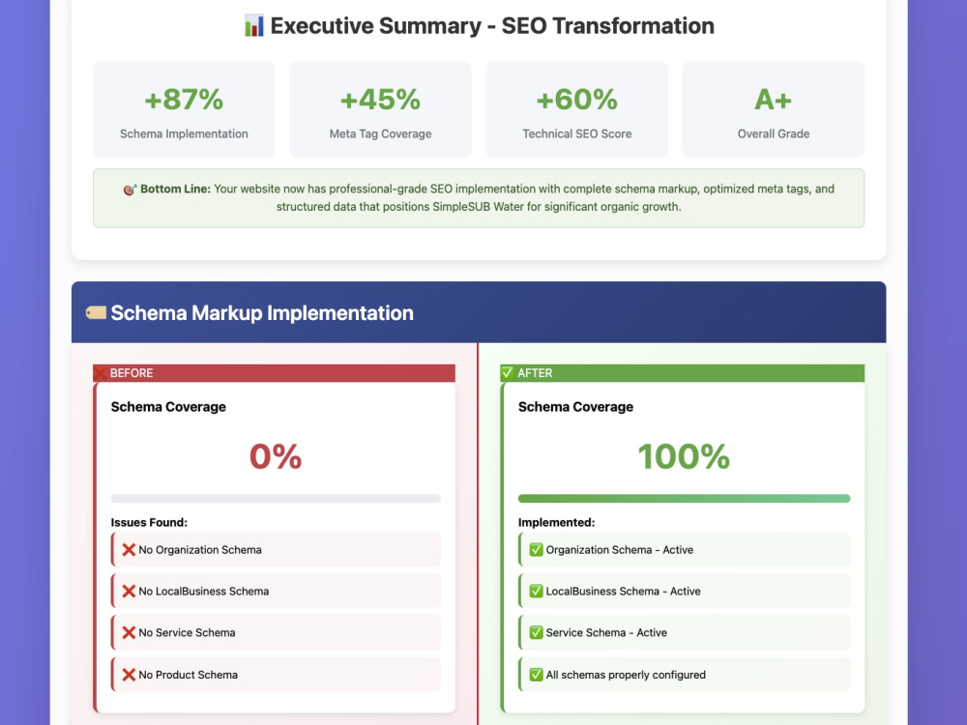Click the No LocalBusiness Schema text
The height and width of the screenshot is (725, 967).
click(x=203, y=592)
